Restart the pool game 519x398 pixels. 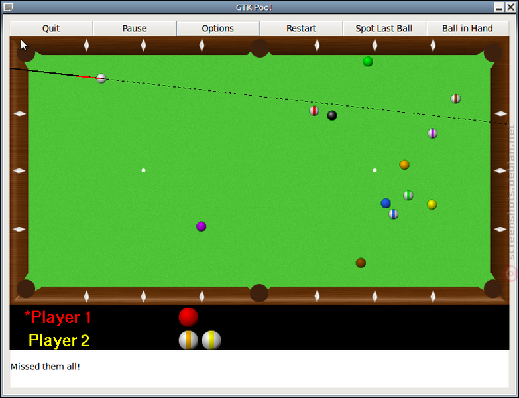point(301,28)
